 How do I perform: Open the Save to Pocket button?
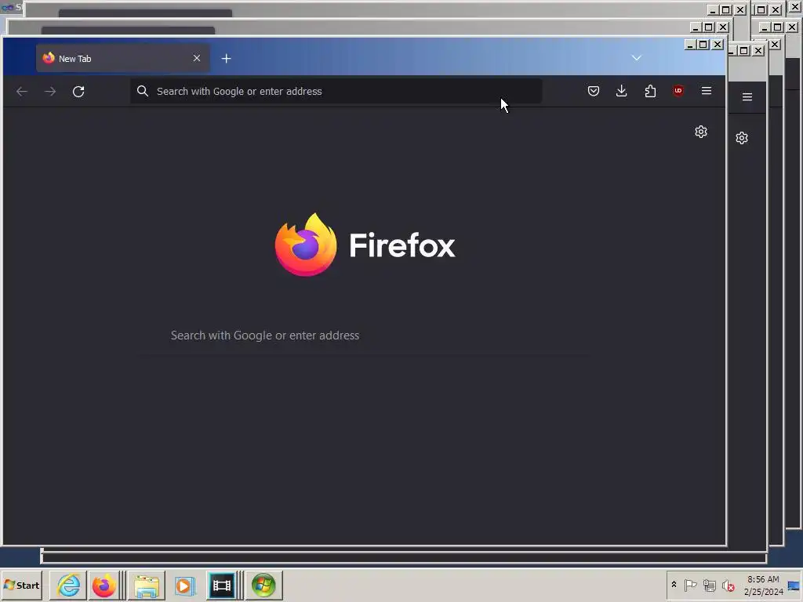594,91
